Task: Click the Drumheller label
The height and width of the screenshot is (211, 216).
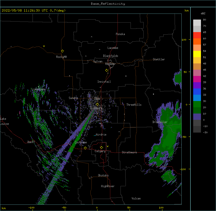Action: point(160,122)
